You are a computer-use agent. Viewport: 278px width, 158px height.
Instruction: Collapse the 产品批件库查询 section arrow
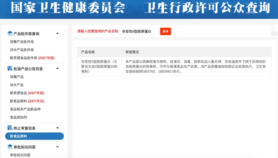(x=57, y=33)
